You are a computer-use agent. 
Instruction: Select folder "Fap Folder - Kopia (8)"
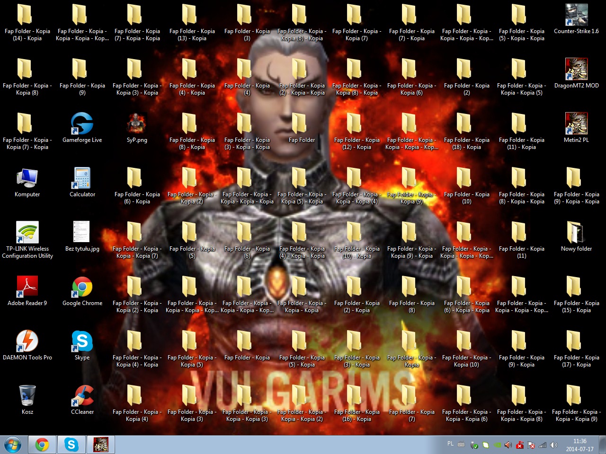point(411,294)
